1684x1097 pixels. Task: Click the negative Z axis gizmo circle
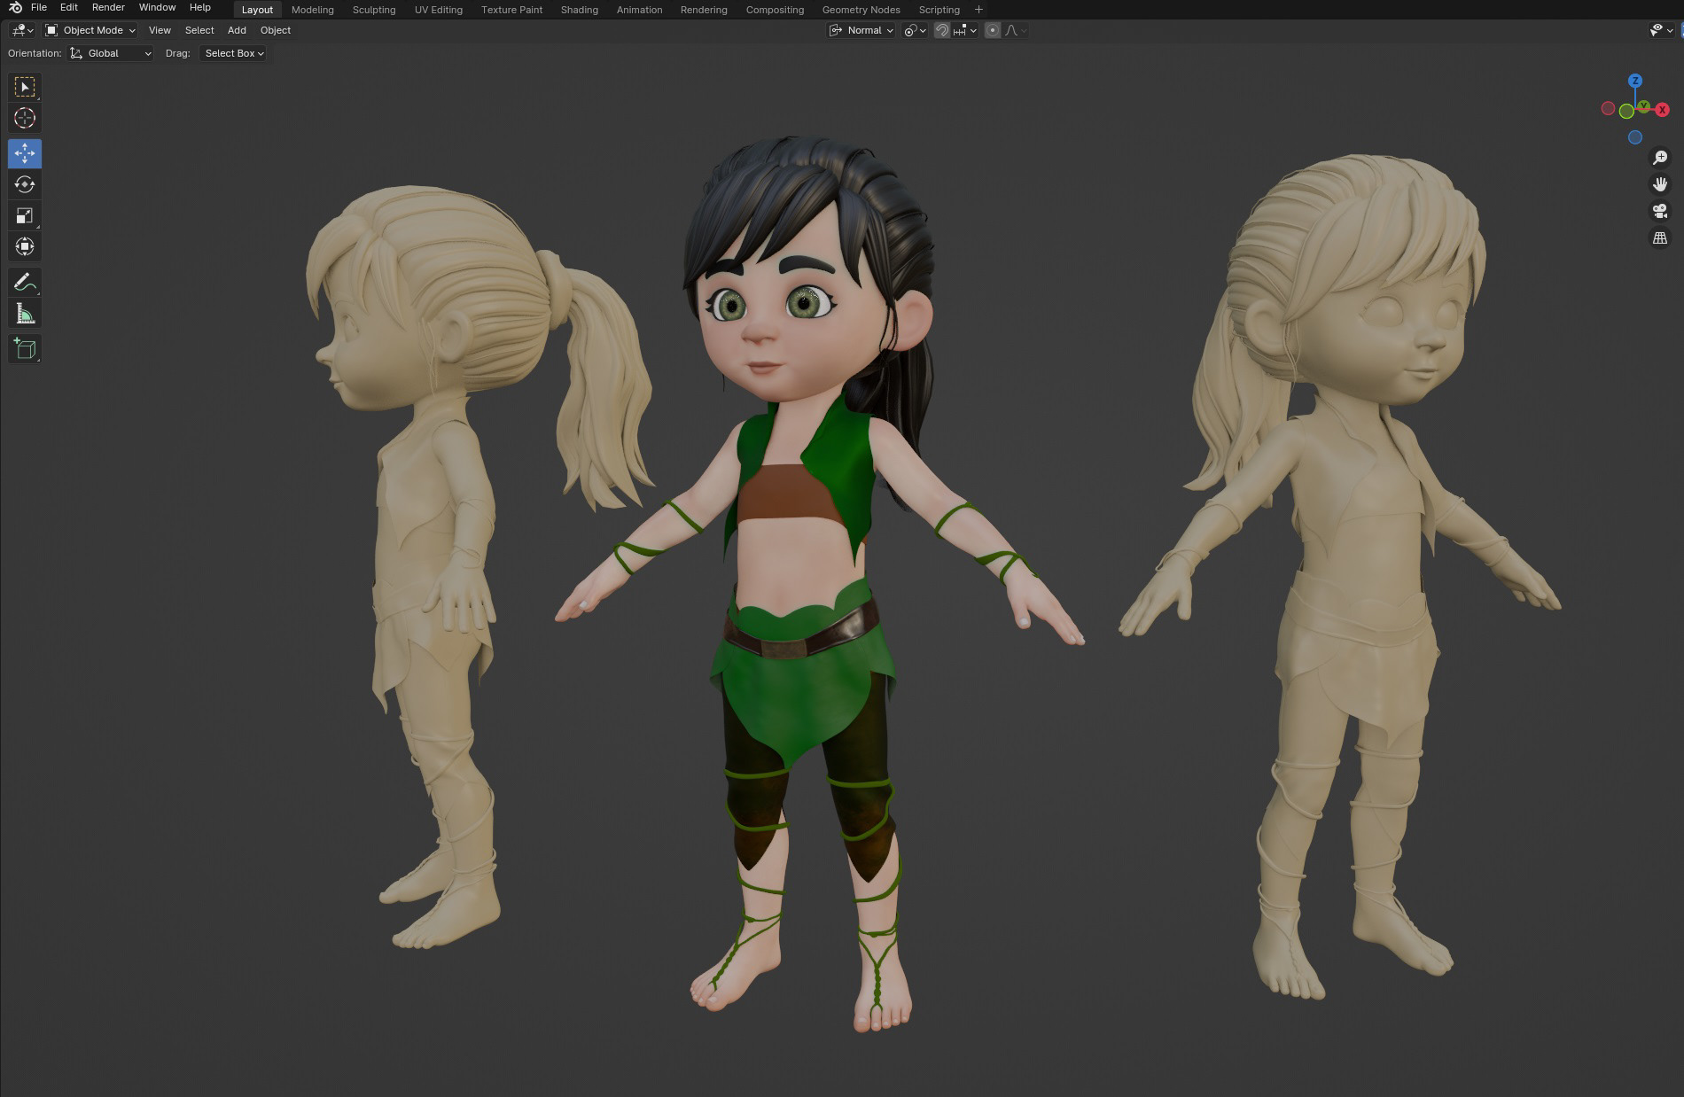pos(1635,137)
